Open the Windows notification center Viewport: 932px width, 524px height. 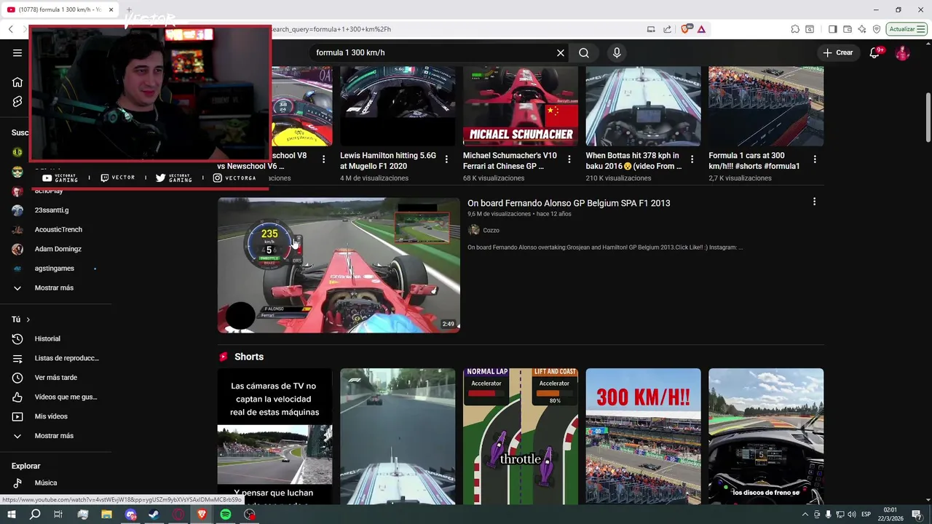[917, 515]
